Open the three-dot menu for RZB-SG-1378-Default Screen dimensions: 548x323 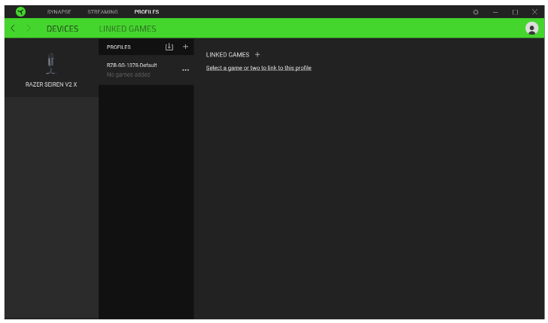pyautogui.click(x=185, y=70)
